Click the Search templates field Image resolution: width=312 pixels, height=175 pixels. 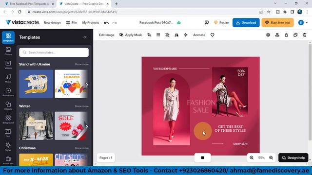click(x=54, y=52)
